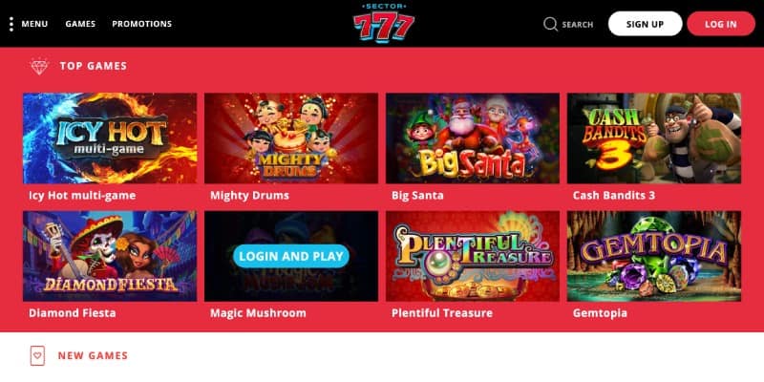Click the Search text label
This screenshot has height=382, width=764.
point(578,25)
